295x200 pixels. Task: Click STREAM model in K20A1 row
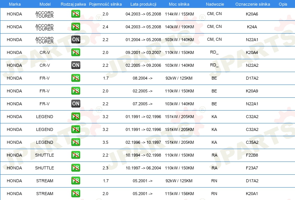45,194
